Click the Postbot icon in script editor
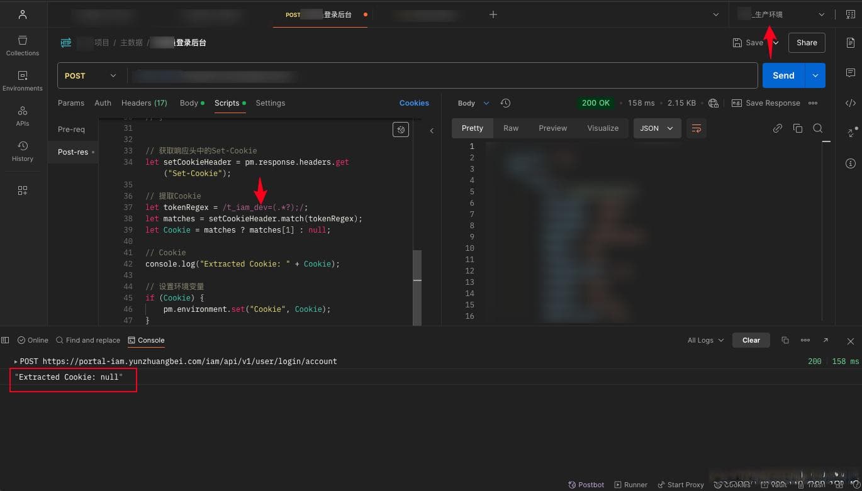This screenshot has height=491, width=862. (401, 130)
